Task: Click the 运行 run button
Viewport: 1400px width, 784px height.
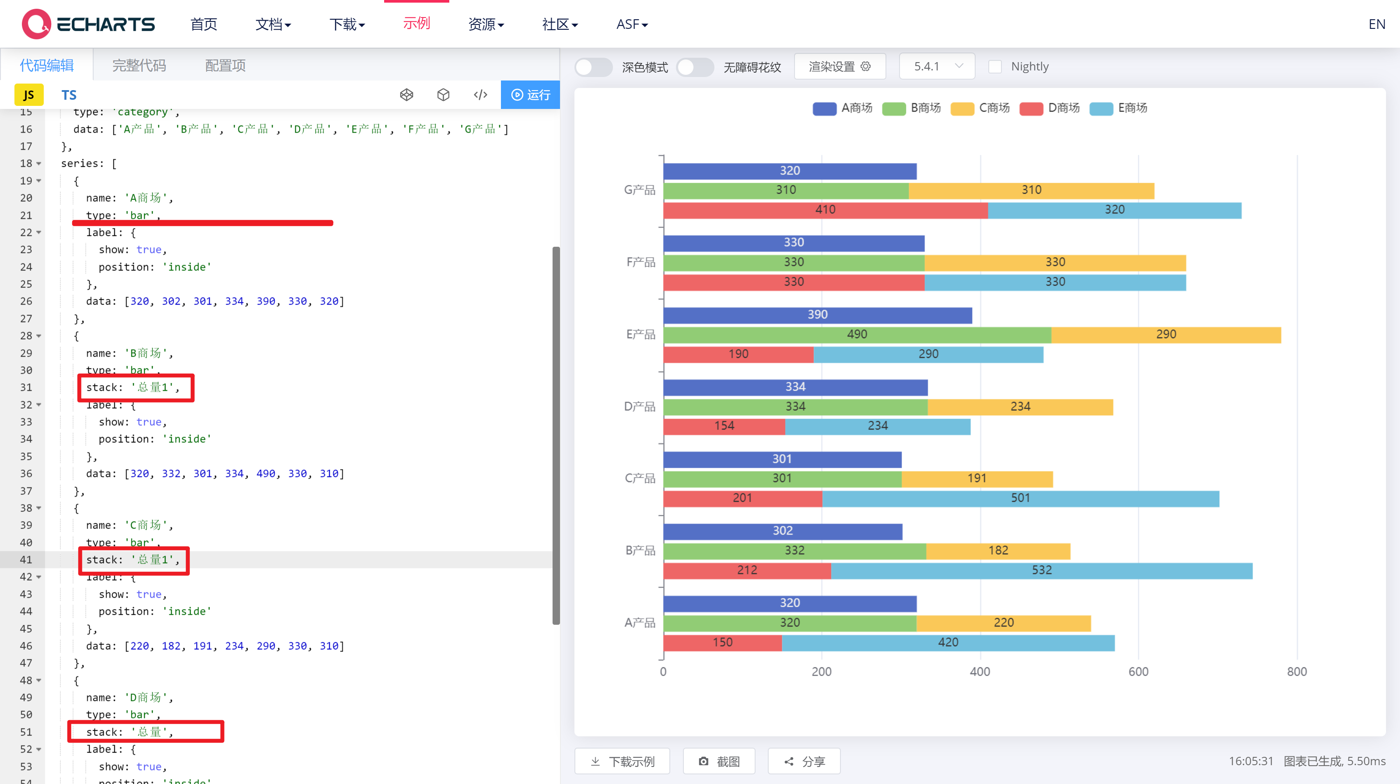Action: pyautogui.click(x=530, y=94)
